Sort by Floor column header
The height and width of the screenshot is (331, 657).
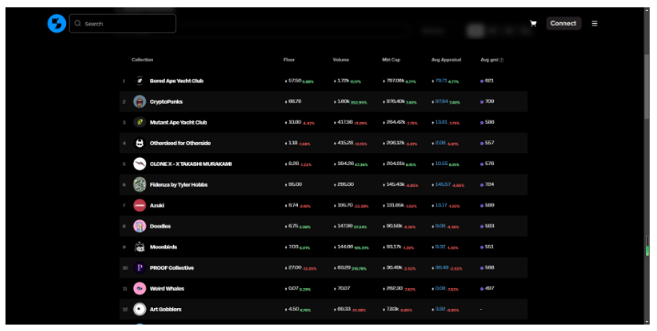290,60
